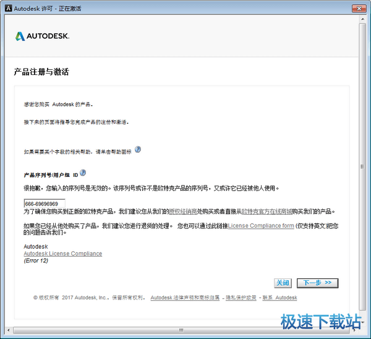Open the License Compliance form link
The image size is (371, 339).
[x=261, y=226]
